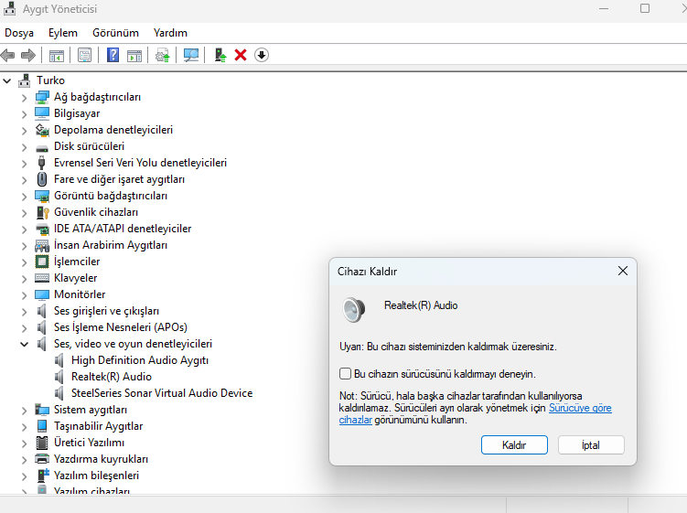Click the Realtek speaker icon in dialog
Viewport: 687px width, 513px height.
coord(354,310)
